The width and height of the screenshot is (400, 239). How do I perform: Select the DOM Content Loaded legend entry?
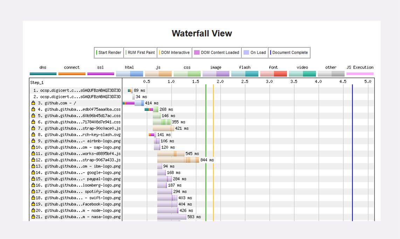217,53
